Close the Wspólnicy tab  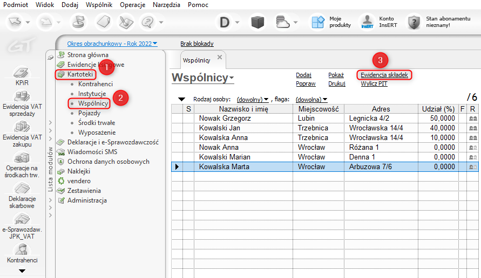point(220,57)
